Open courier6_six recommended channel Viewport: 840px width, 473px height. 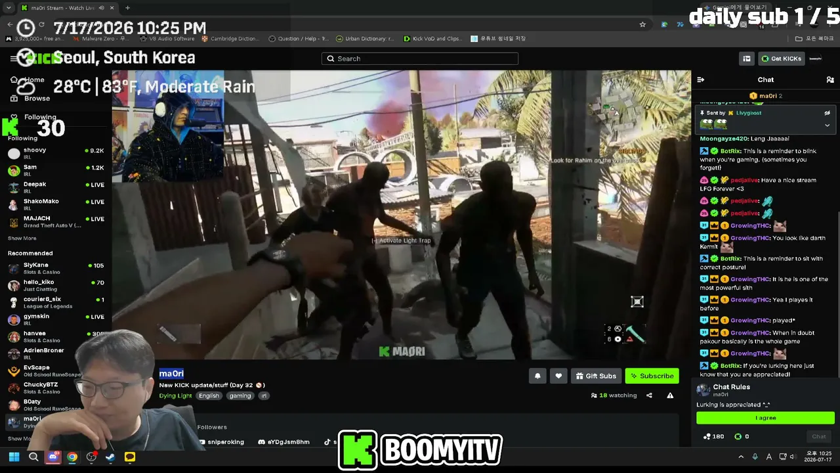(x=56, y=302)
